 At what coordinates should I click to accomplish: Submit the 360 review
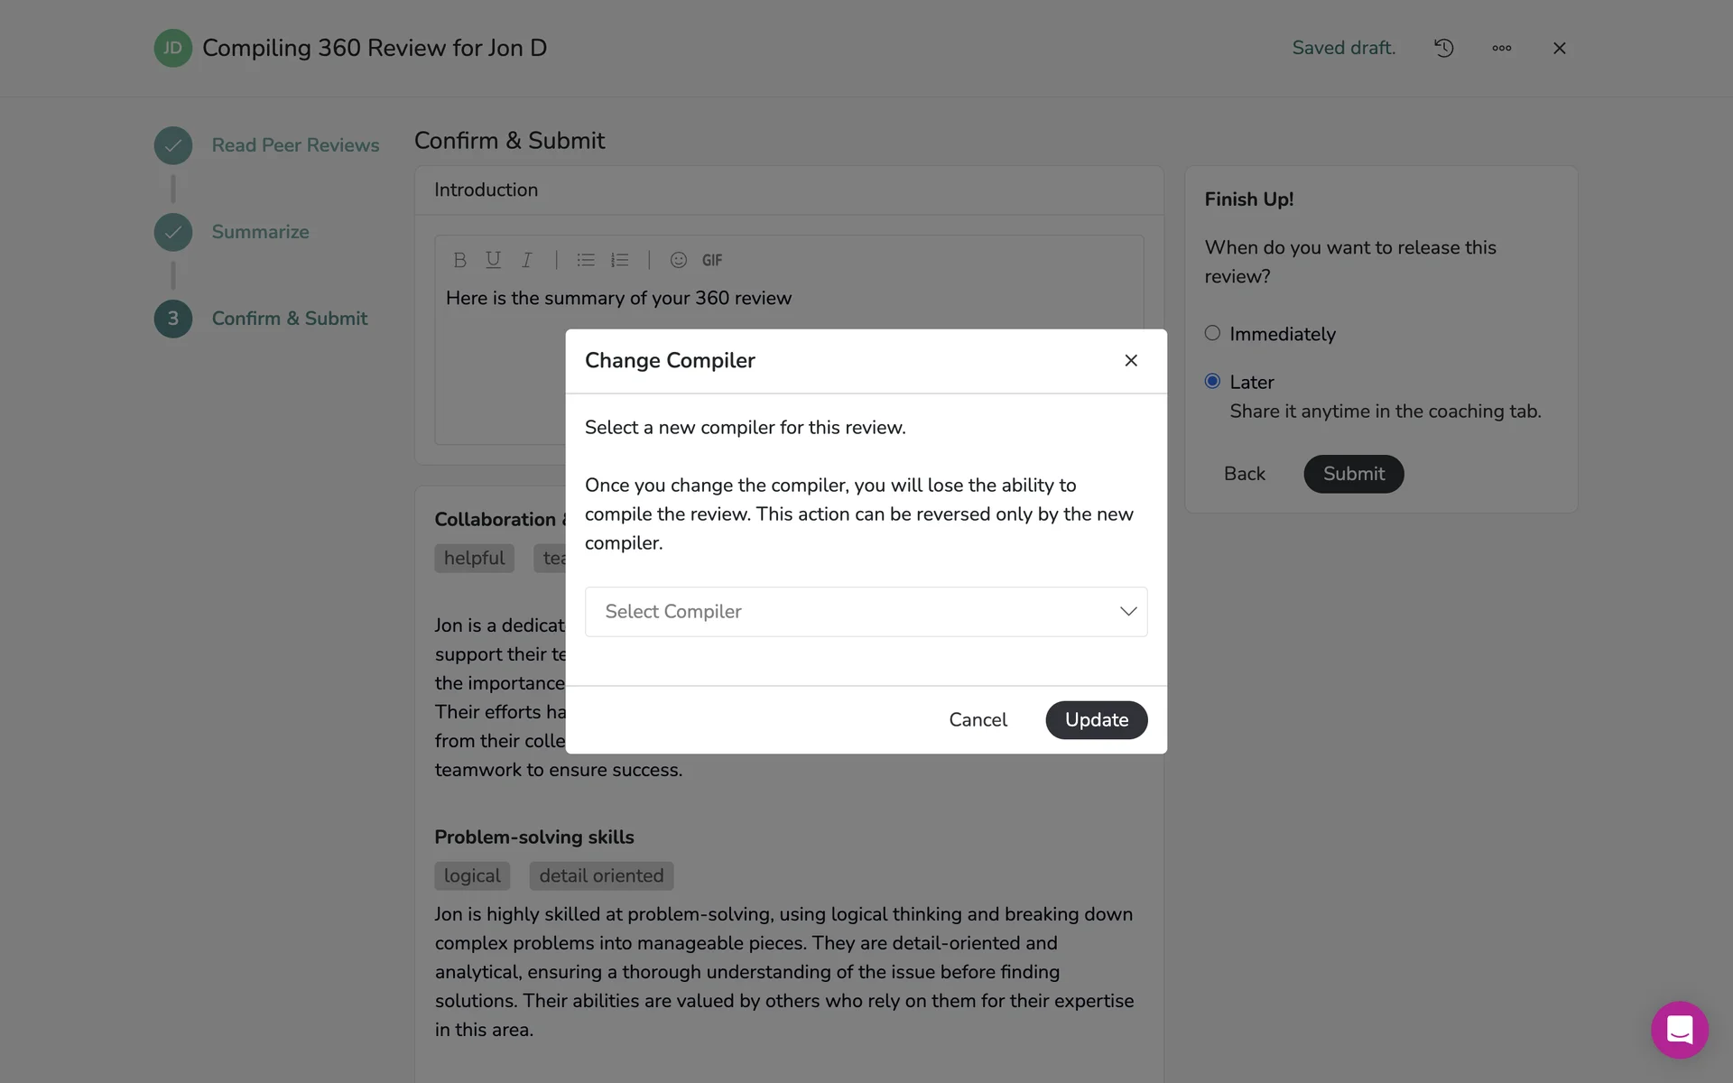point(1353,474)
